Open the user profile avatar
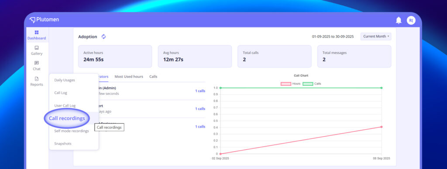 [x=411, y=20]
